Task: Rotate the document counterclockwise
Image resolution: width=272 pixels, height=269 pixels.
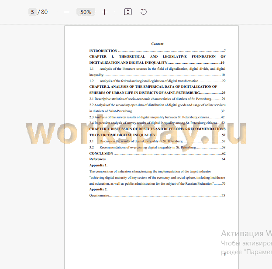Action: (x=144, y=12)
